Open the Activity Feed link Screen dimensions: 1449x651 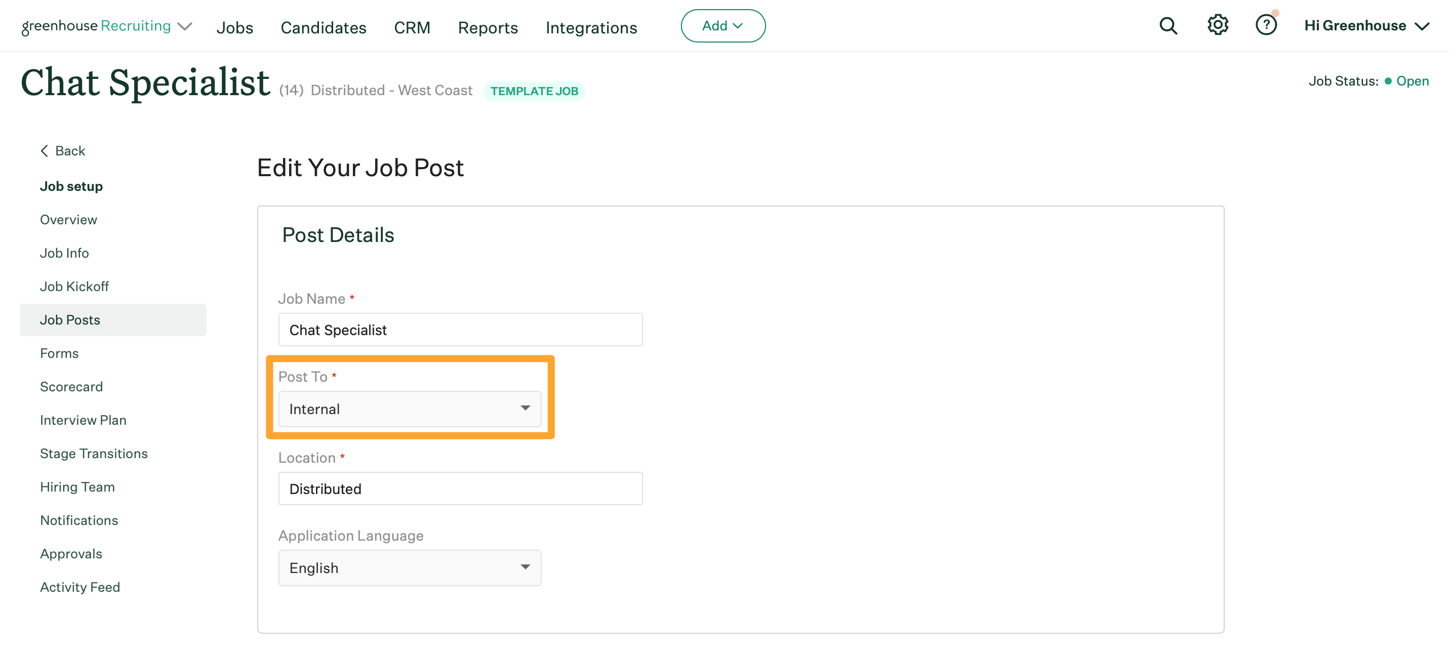[80, 587]
